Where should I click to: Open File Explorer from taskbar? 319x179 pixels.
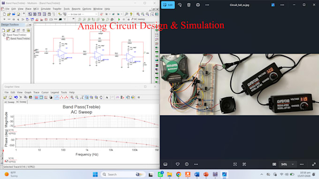169,174
